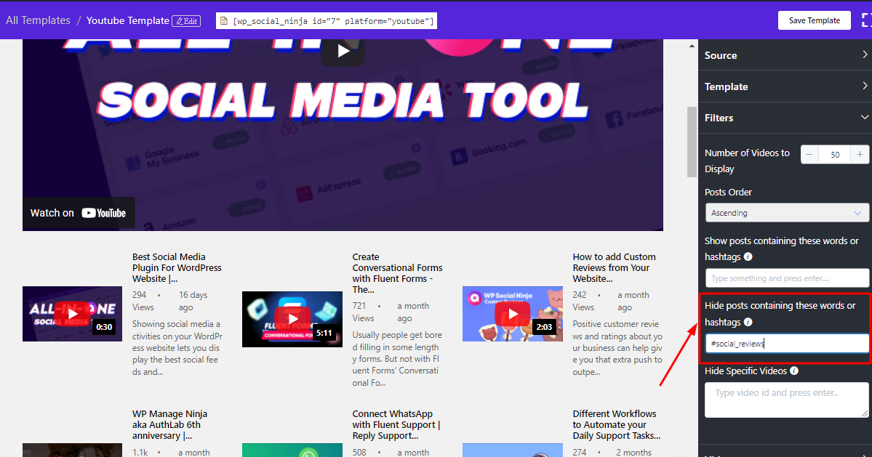This screenshot has width=872, height=457.
Task: Click the wp_social_ninja shortcode box
Action: click(x=327, y=21)
